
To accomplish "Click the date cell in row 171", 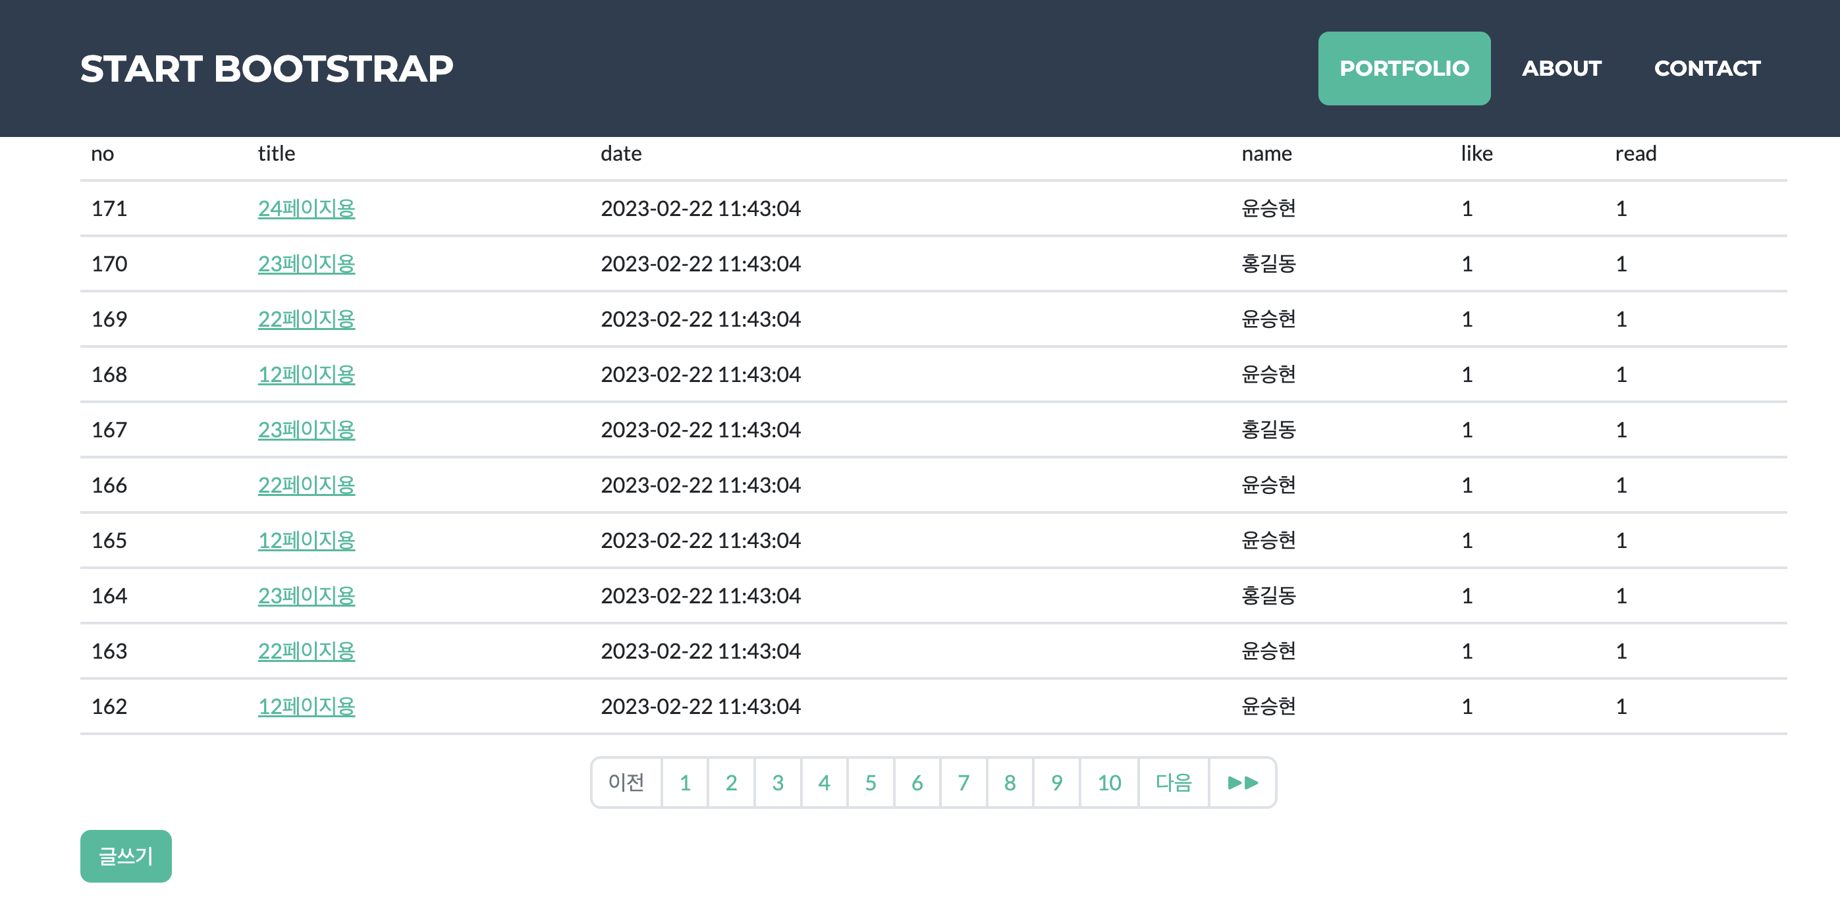I will [x=701, y=209].
